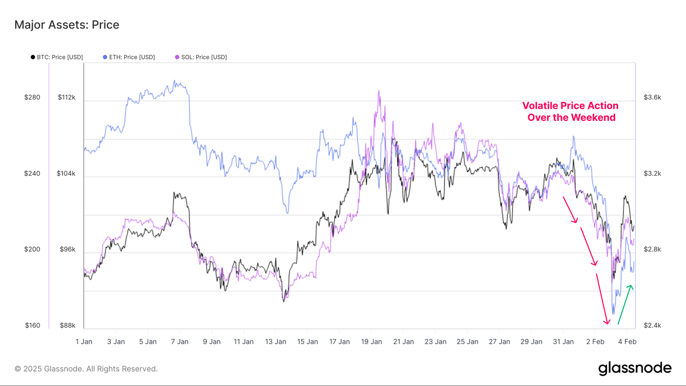Viewport: 686px width, 386px height.
Task: Select the 4 Feb date label
Action: click(x=627, y=341)
